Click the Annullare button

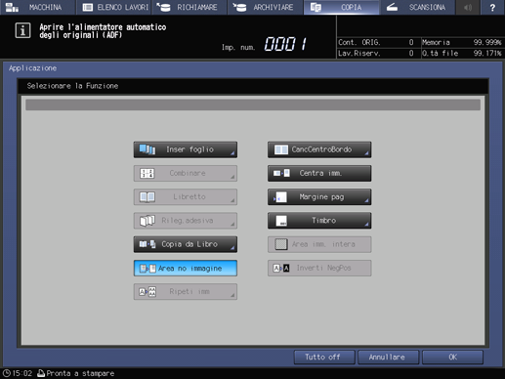[x=388, y=358]
